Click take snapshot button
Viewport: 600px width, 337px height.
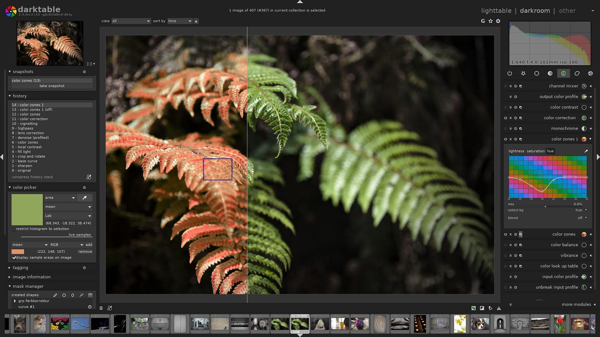tap(52, 86)
